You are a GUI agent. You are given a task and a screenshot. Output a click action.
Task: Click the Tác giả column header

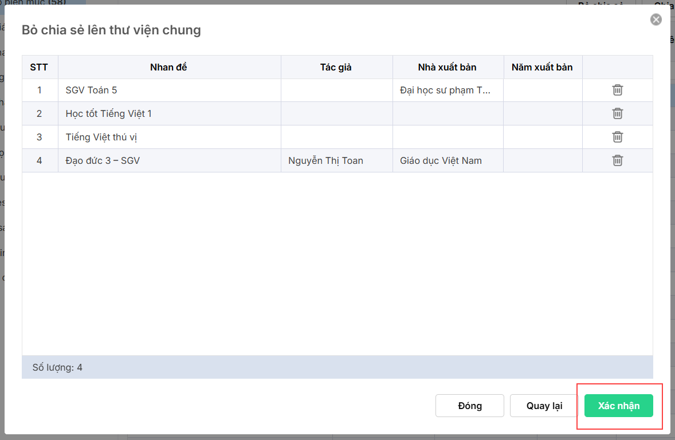click(x=336, y=67)
